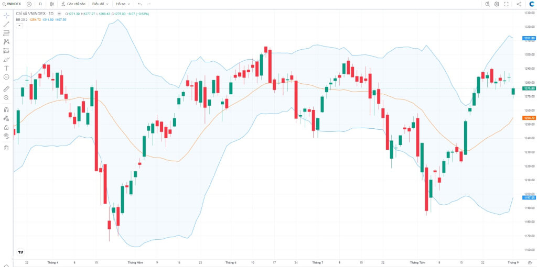Click the Tháng Tám time axis label
This screenshot has height=267, width=537.
point(417,263)
